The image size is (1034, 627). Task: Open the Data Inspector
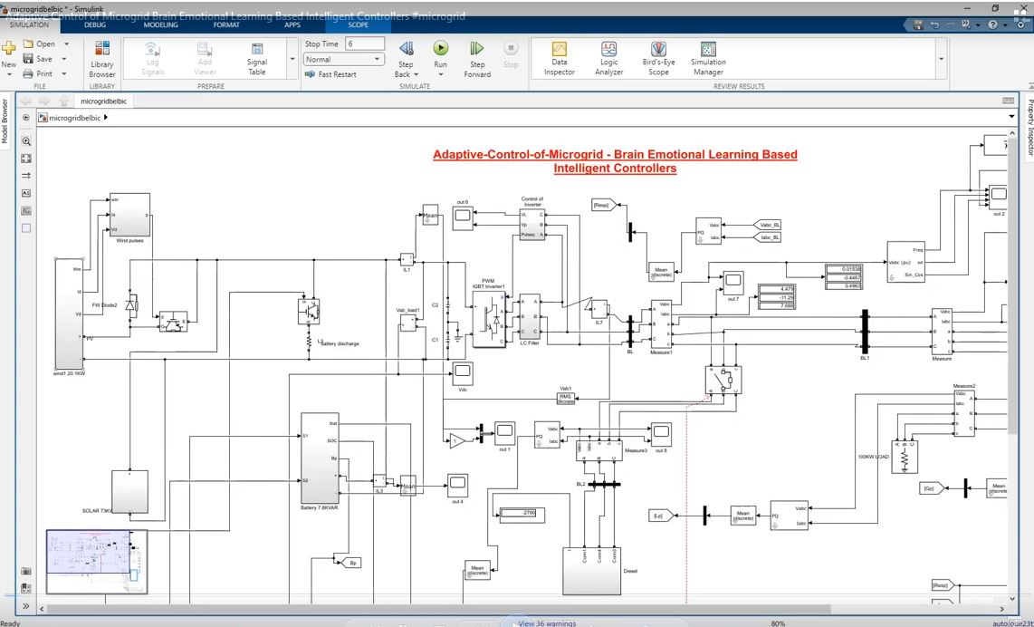[560, 58]
